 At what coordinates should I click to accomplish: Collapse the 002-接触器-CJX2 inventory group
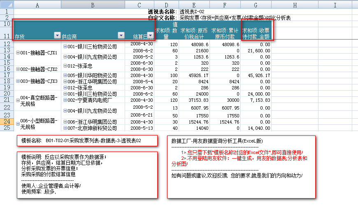coord(17,69)
